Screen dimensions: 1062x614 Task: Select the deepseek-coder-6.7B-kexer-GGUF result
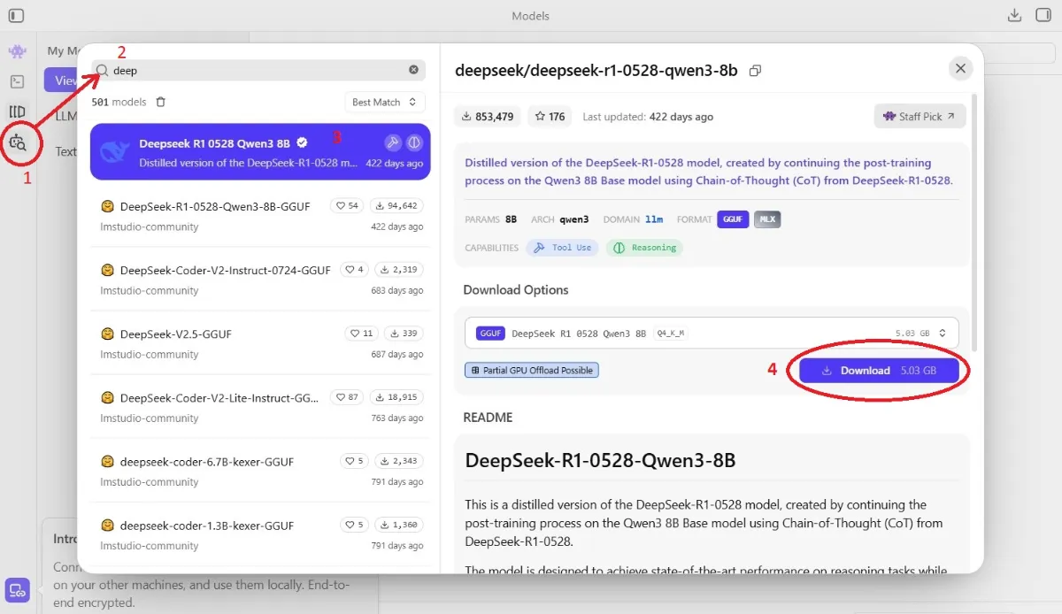[260, 470]
